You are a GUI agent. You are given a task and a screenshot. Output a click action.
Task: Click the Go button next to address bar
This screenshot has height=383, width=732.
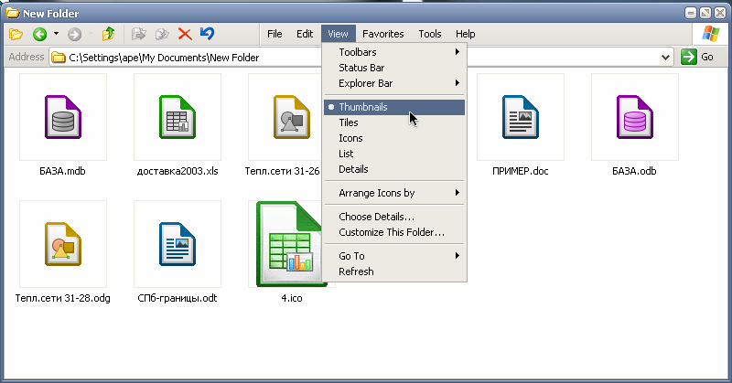698,58
